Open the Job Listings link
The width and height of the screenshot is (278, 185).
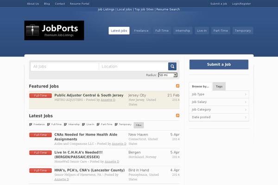click(x=106, y=9)
